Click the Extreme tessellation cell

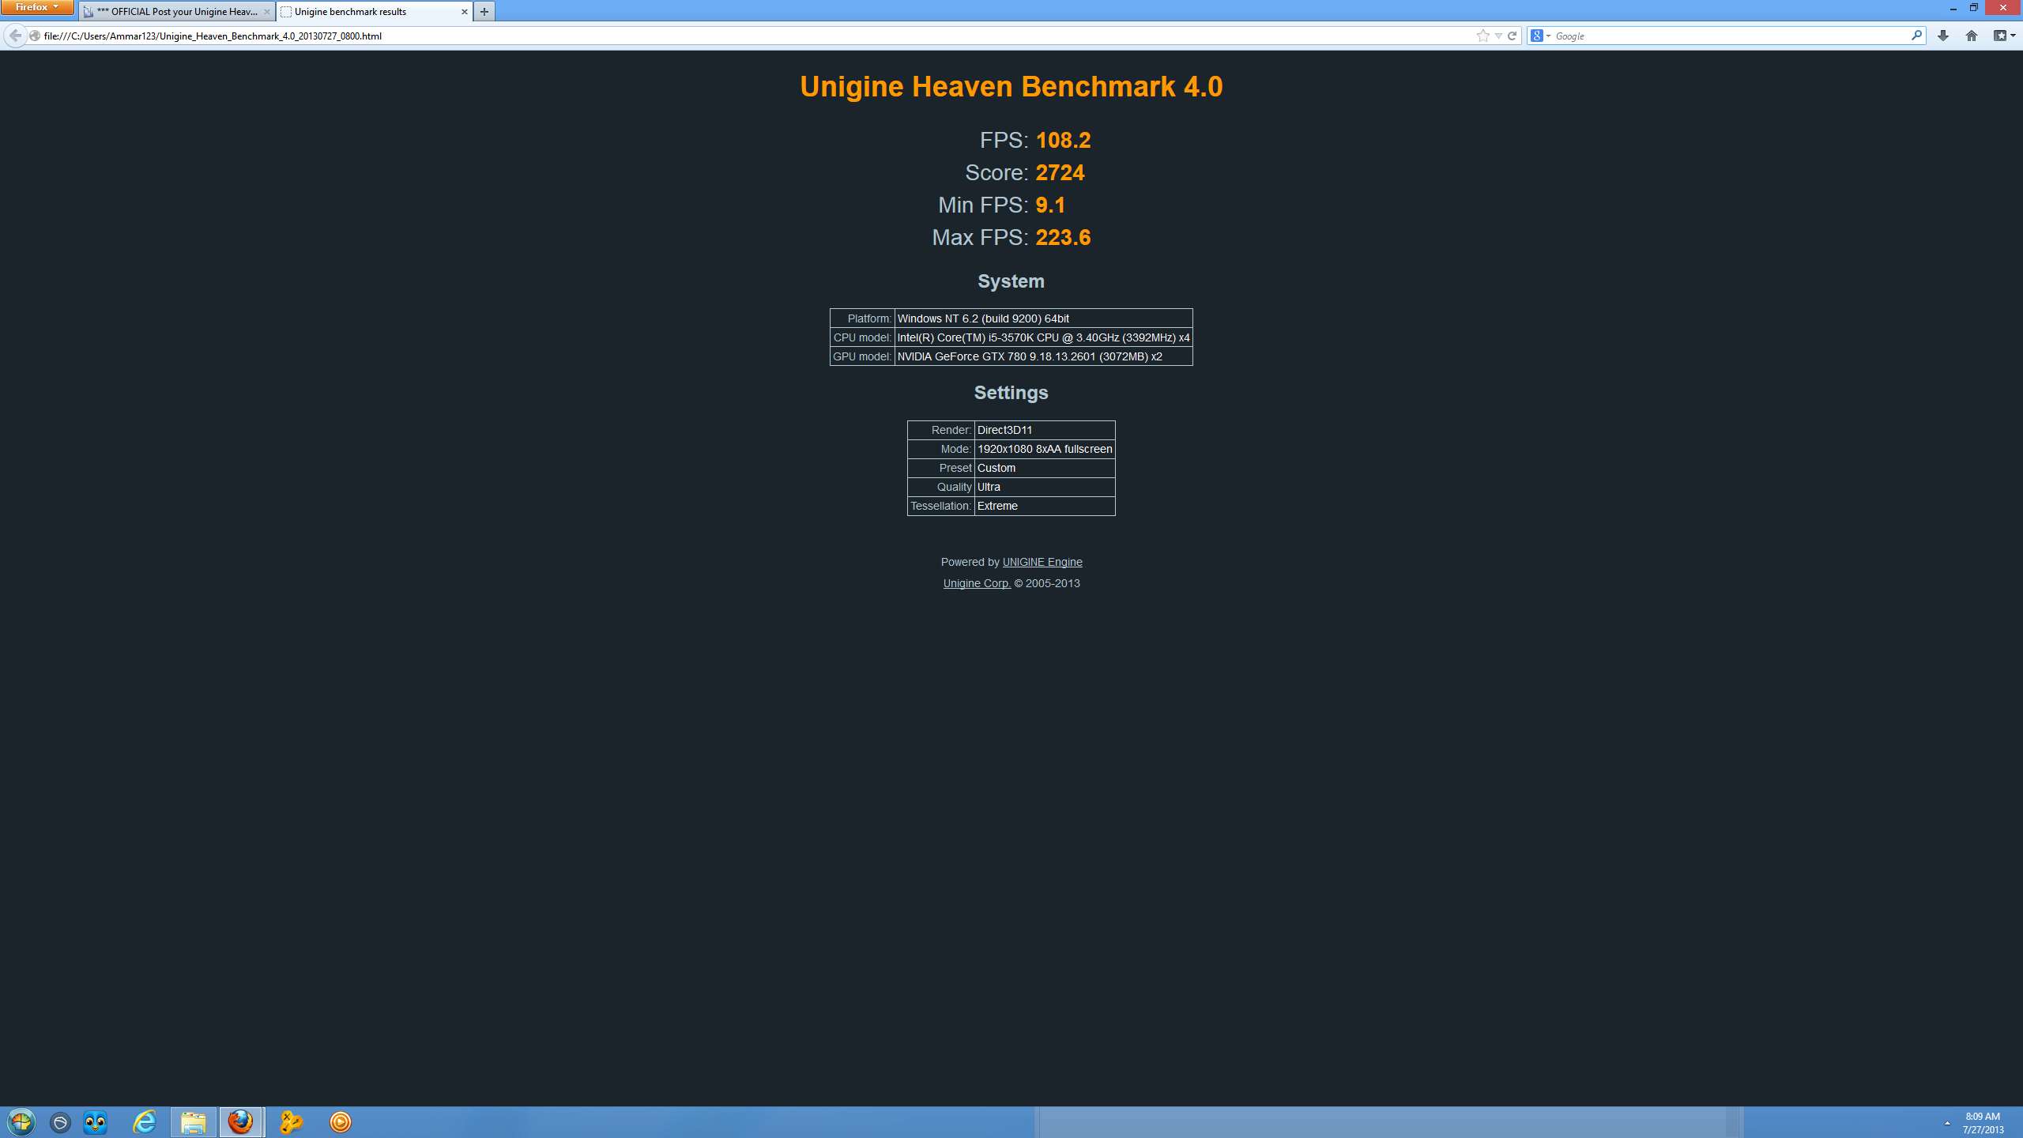pyautogui.click(x=1044, y=506)
